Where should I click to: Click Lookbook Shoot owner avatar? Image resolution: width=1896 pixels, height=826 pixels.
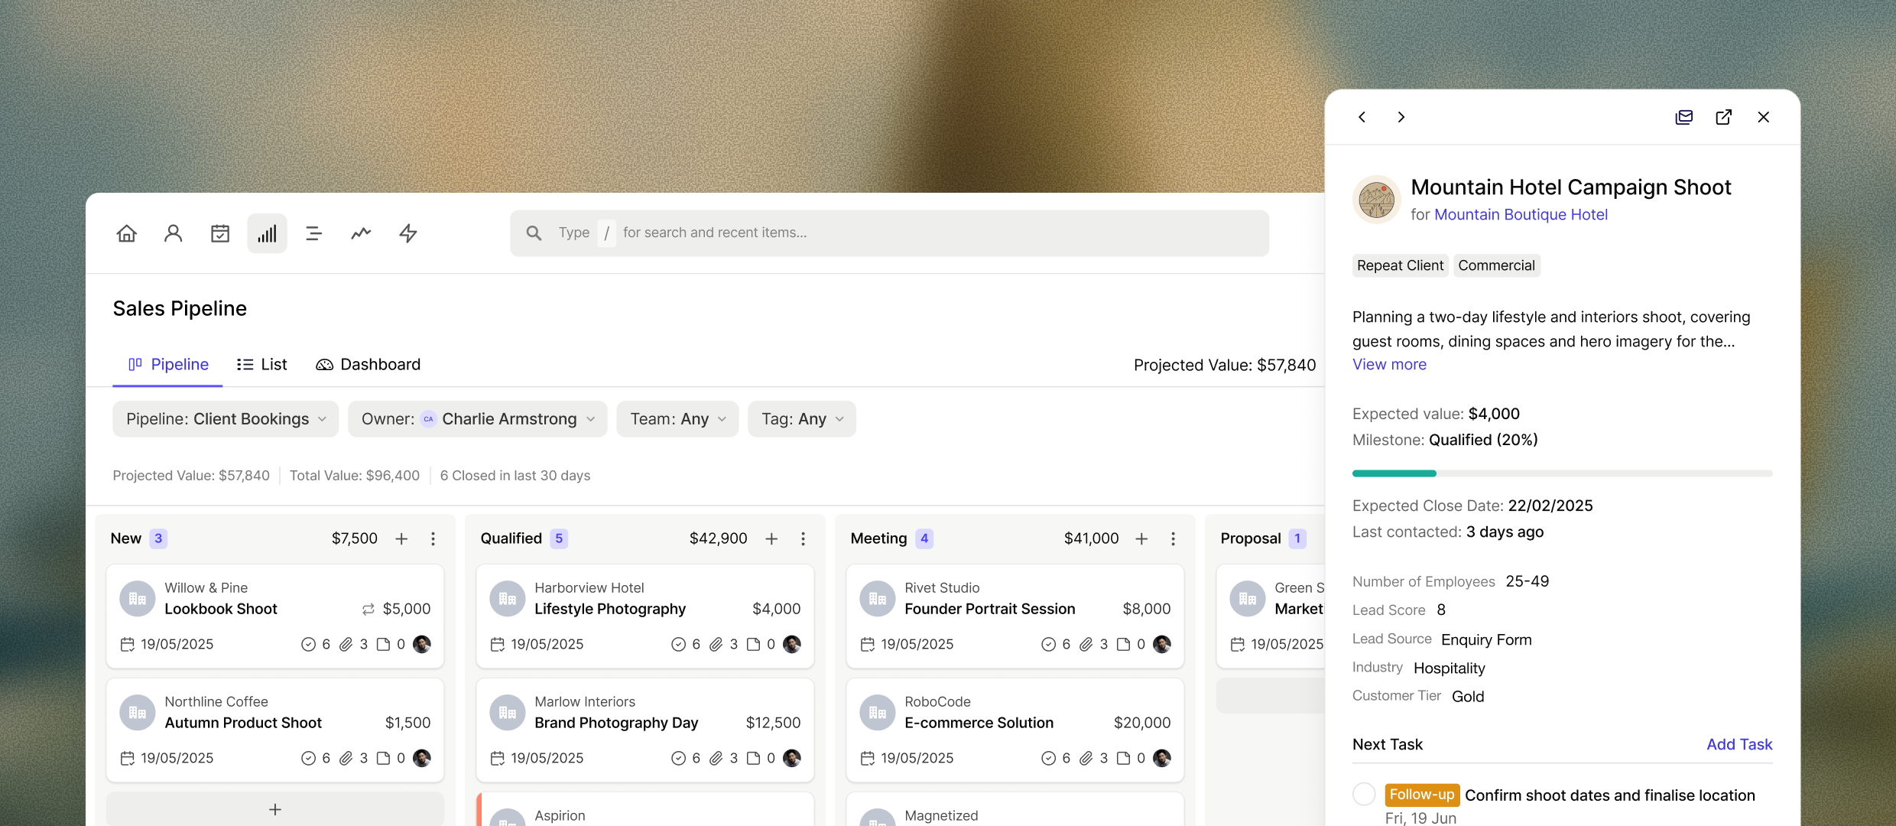(422, 644)
